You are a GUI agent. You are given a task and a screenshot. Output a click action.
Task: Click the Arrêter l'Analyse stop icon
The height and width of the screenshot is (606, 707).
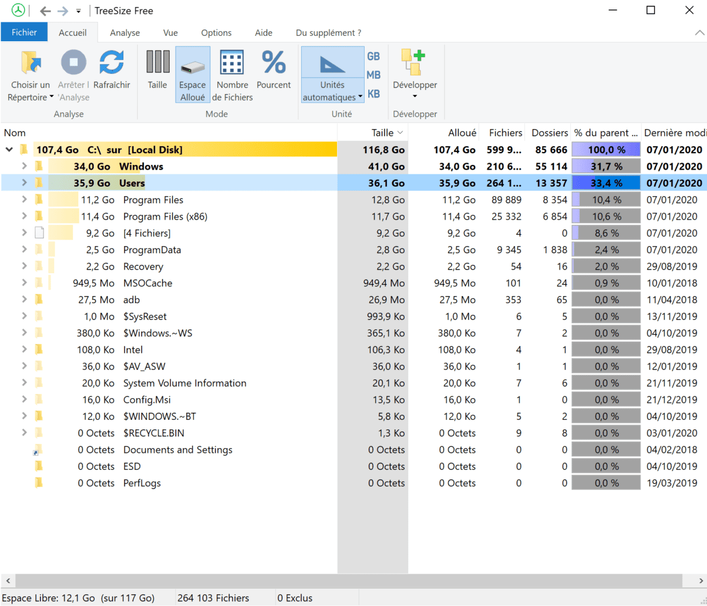(x=74, y=63)
